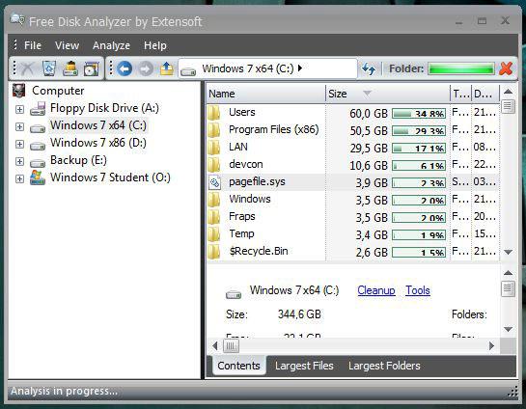526x409 pixels.
Task: Open the File menu
Action: pyautogui.click(x=33, y=45)
